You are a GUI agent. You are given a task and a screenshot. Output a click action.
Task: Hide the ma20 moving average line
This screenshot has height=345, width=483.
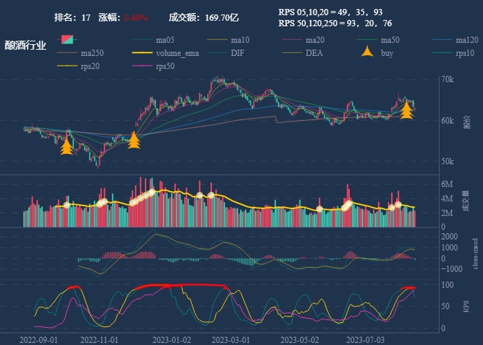[315, 39]
